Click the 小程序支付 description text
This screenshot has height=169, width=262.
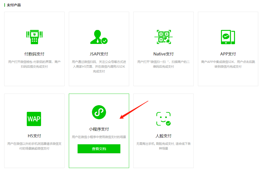pyautogui.click(x=99, y=137)
